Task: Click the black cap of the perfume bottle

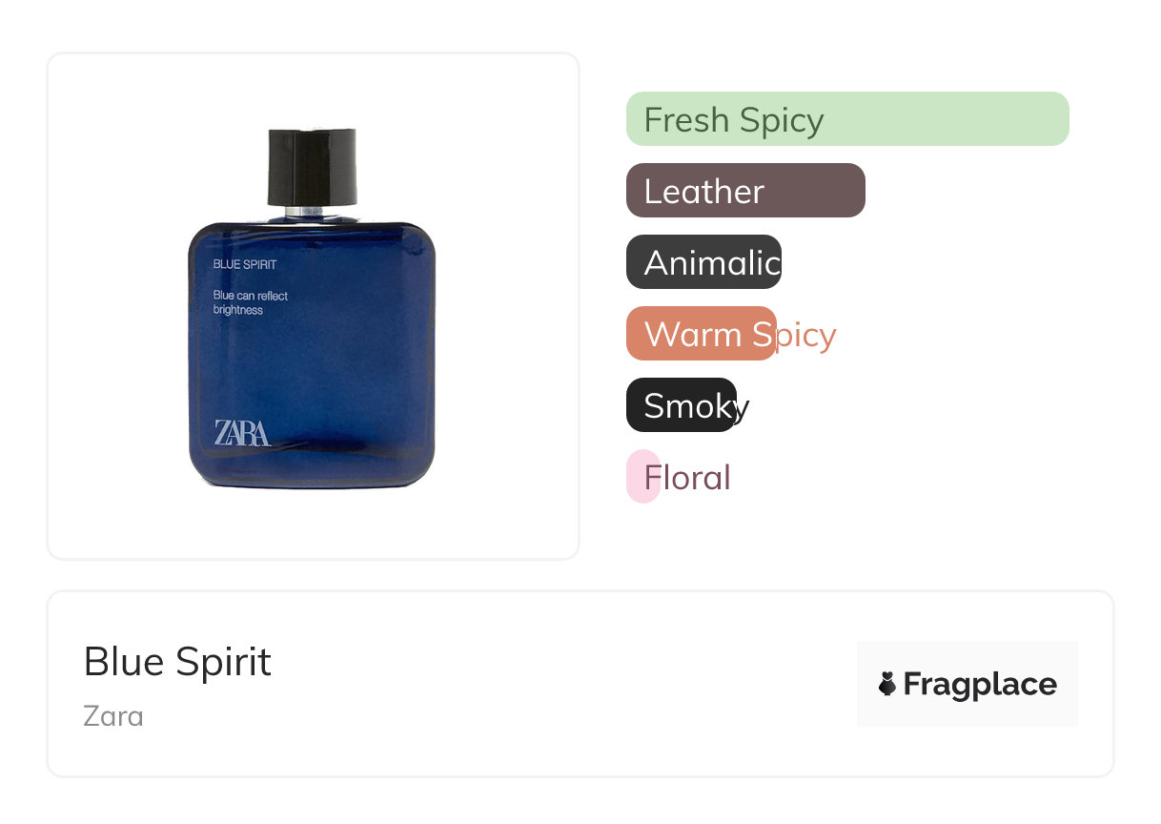Action: (312, 167)
